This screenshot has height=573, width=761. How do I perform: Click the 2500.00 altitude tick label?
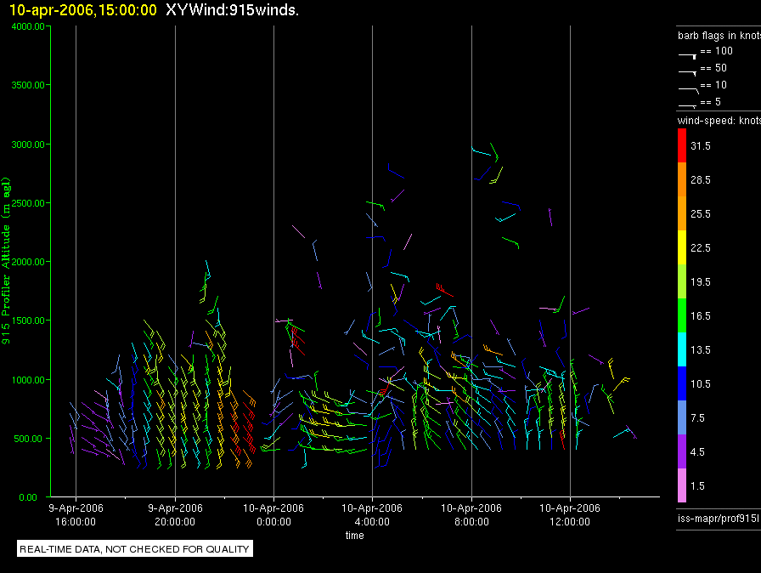pyautogui.click(x=28, y=203)
